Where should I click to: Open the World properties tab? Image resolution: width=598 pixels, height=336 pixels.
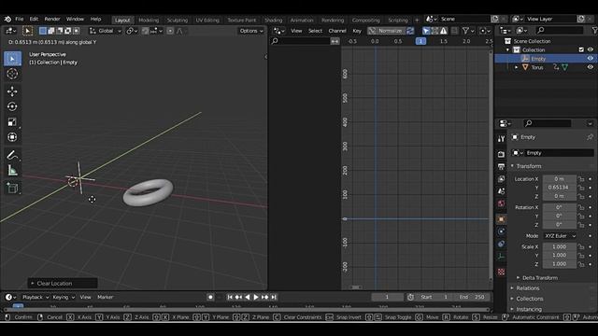pyautogui.click(x=501, y=203)
